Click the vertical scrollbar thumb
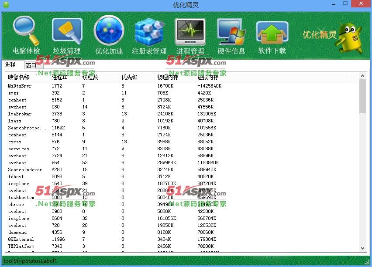The width and height of the screenshot is (372, 267). pos(362,96)
